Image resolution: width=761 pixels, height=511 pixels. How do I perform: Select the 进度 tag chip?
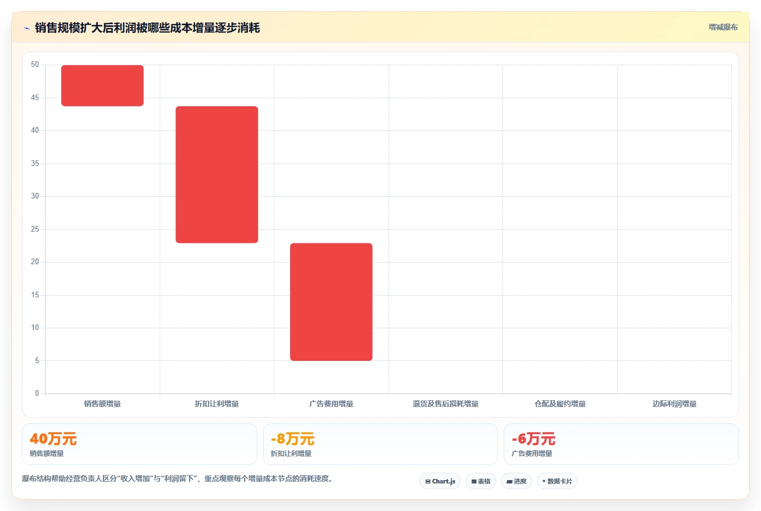(x=517, y=481)
